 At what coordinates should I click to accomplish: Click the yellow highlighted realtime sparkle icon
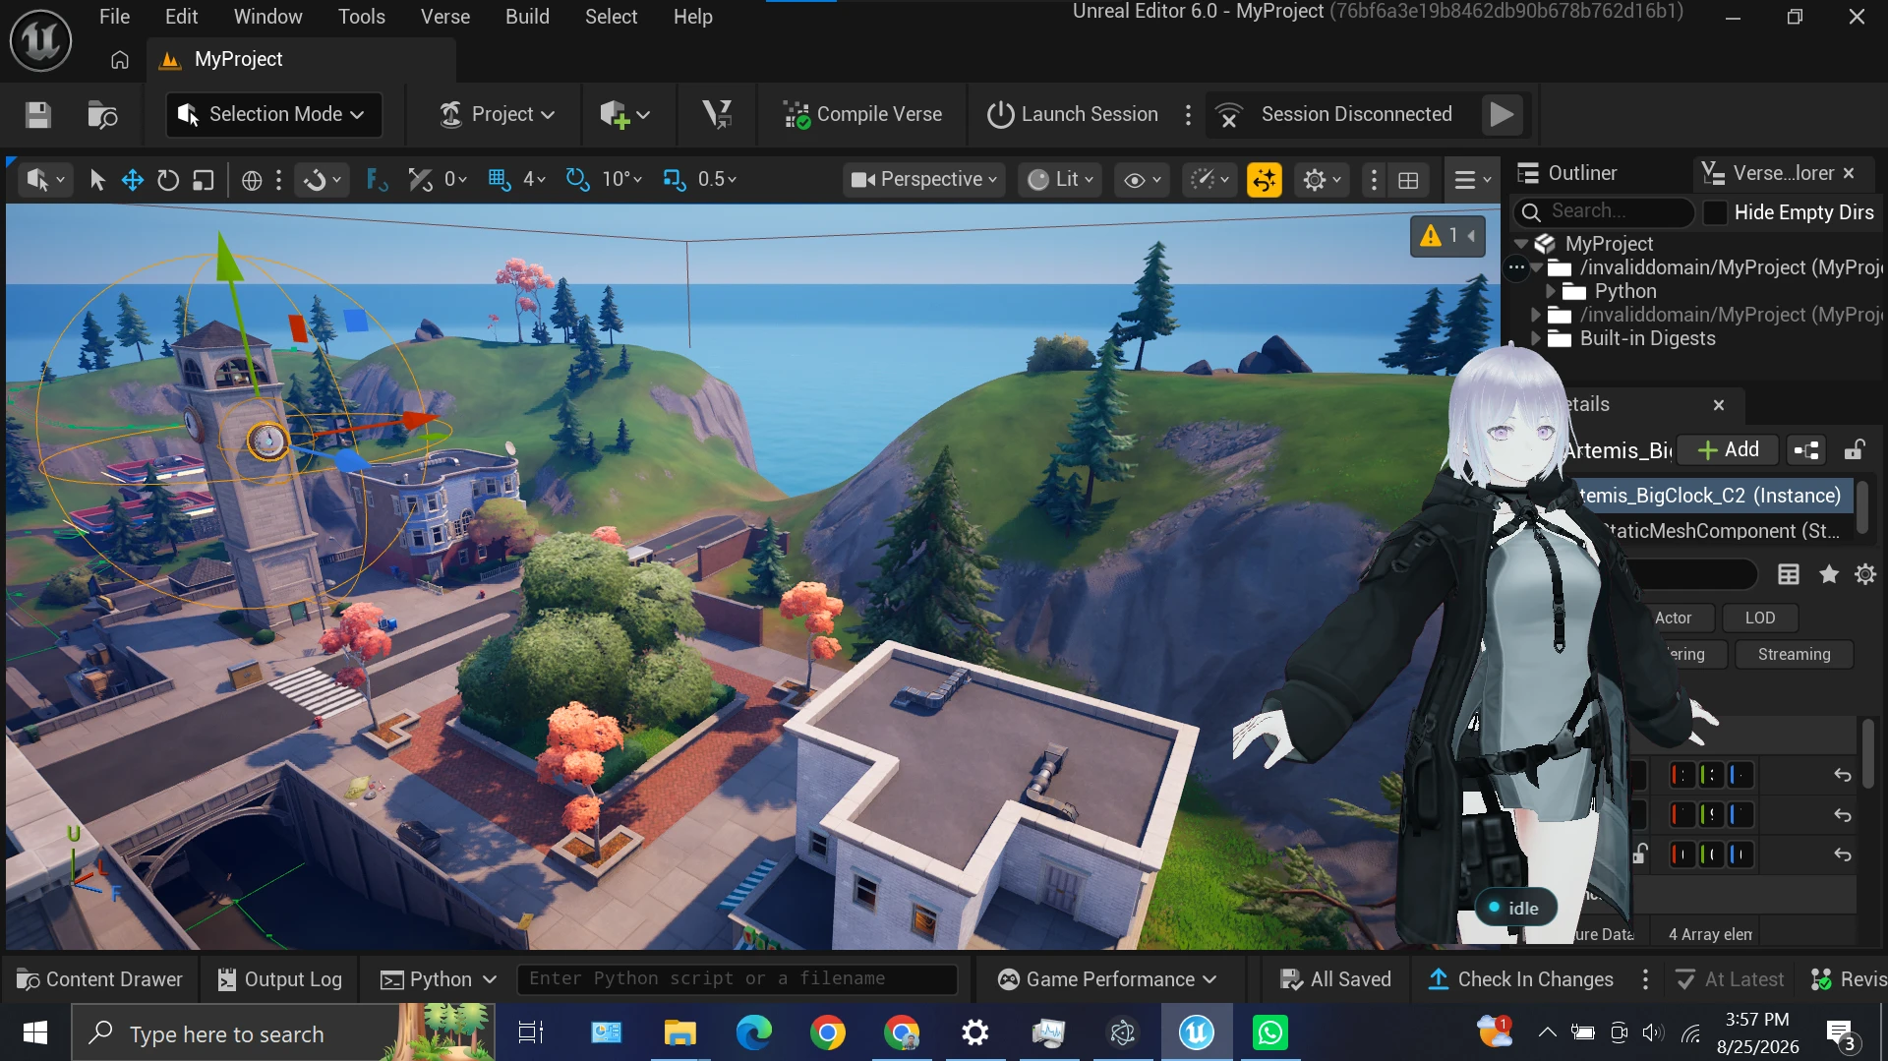(1265, 180)
